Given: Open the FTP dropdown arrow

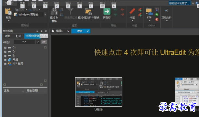Looking at the screenshot, I should point(150,21).
